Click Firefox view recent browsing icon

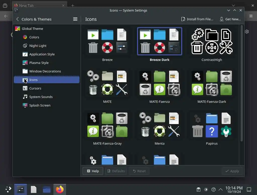tap(5, 6)
